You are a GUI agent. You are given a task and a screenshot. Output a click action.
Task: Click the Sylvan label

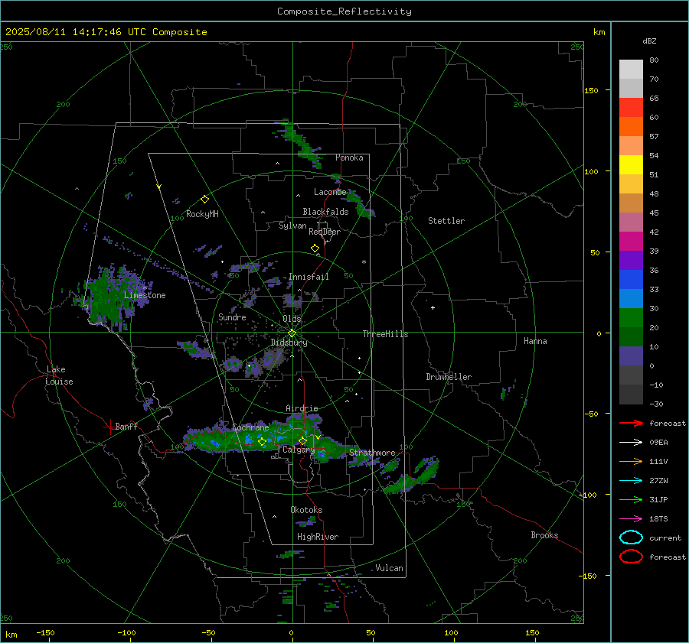pos(292,226)
